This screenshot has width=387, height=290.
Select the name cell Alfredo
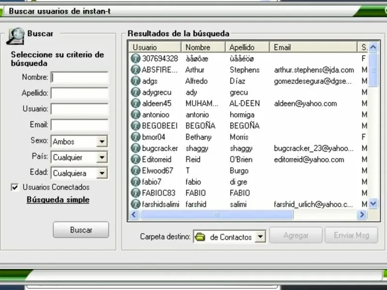pos(196,81)
